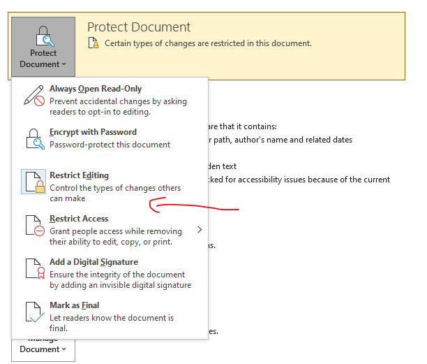Open the Manage Document dropdown button

point(43,350)
